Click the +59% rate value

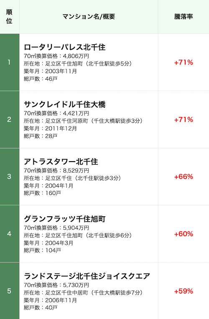[184, 291]
